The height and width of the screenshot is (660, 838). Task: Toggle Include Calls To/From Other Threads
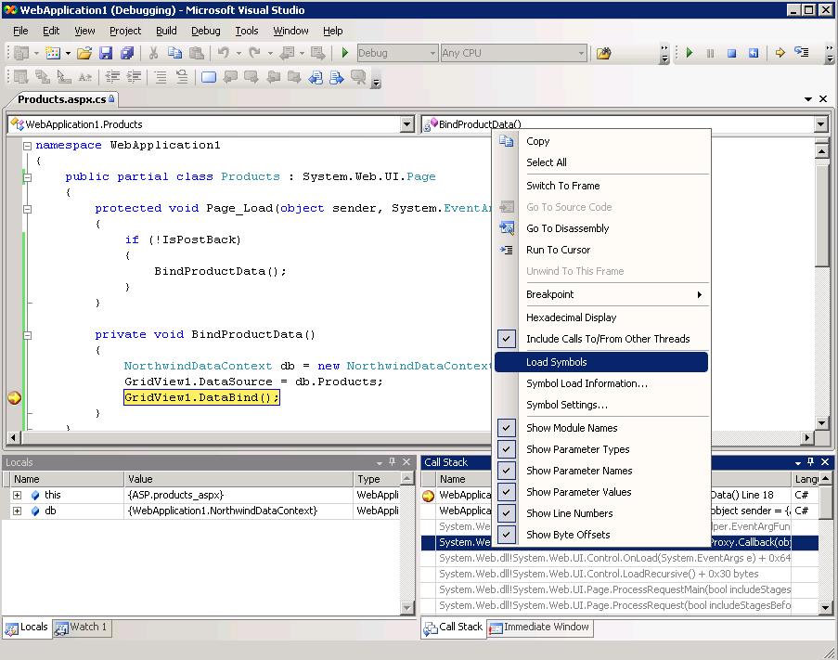pos(601,339)
